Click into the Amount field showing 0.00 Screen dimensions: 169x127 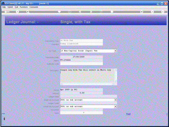coord(82,93)
